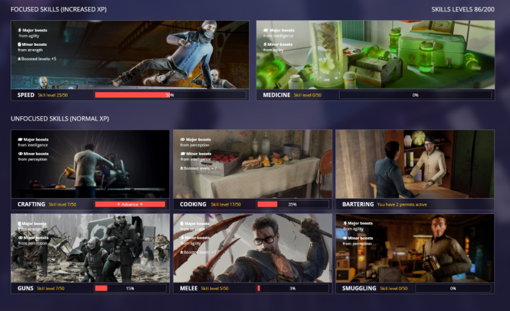Click the strength icon on Guns card

click(x=20, y=223)
